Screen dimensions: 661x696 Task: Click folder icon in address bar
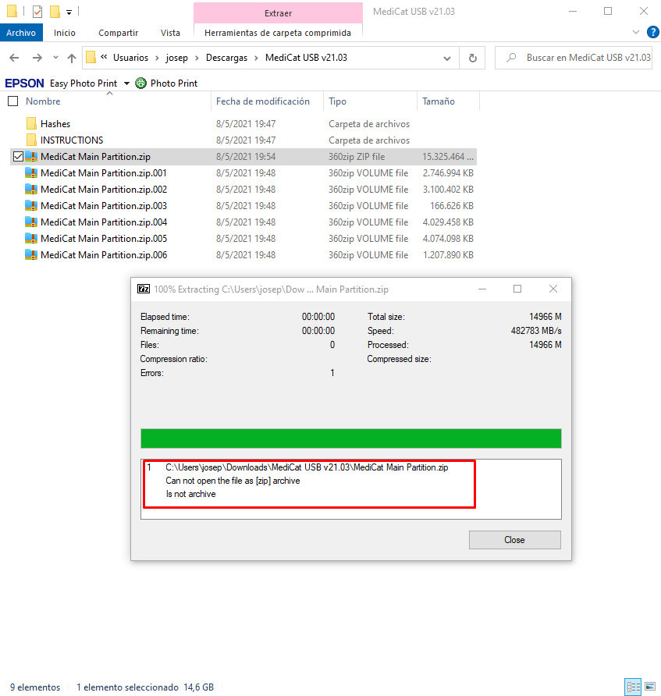point(91,57)
